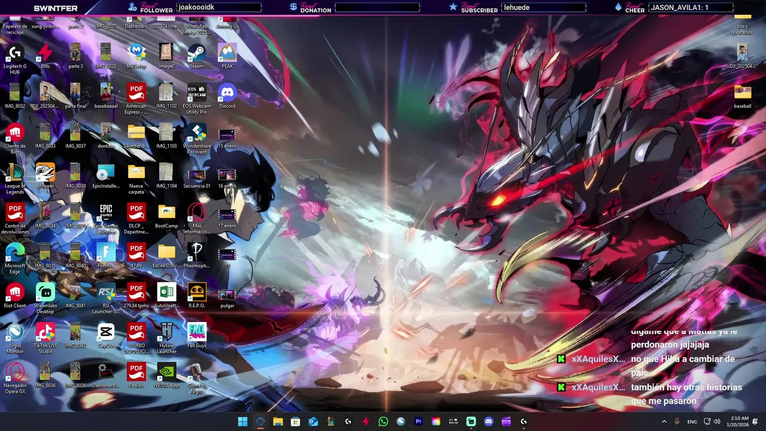This screenshot has width=766, height=431.
Task: Launch League of Legends from the desktop
Action: click(15, 179)
